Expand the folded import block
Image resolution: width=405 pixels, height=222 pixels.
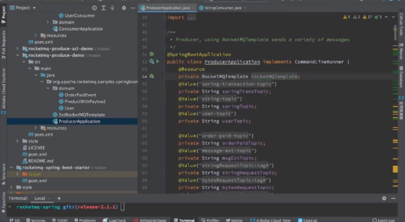point(164,17)
